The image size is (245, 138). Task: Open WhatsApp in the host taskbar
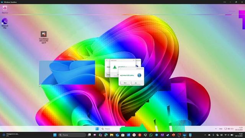151,135
